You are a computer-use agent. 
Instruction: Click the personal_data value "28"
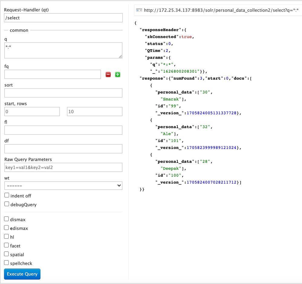(x=205, y=161)
